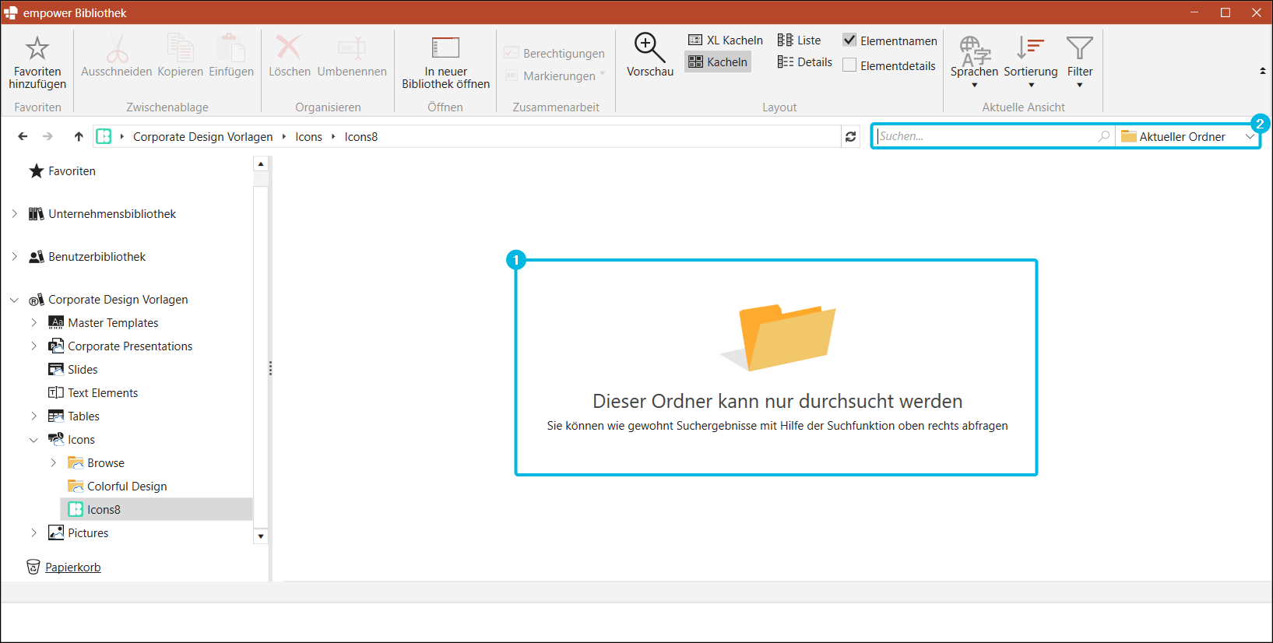This screenshot has width=1273, height=643.
Task: Expand the Pictures node
Action: (33, 532)
